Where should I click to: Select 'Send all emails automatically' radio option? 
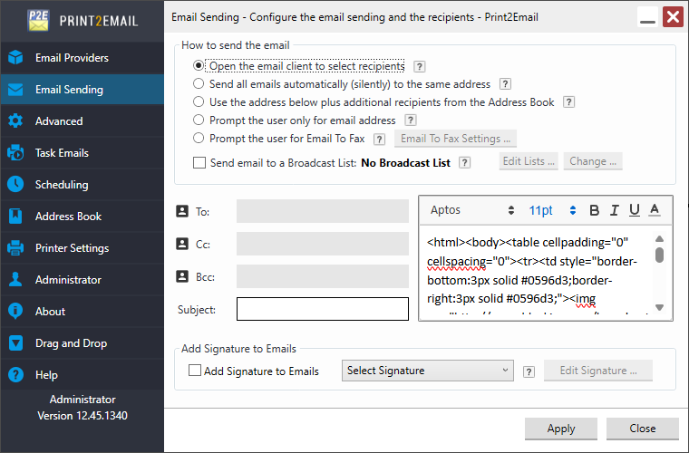199,84
